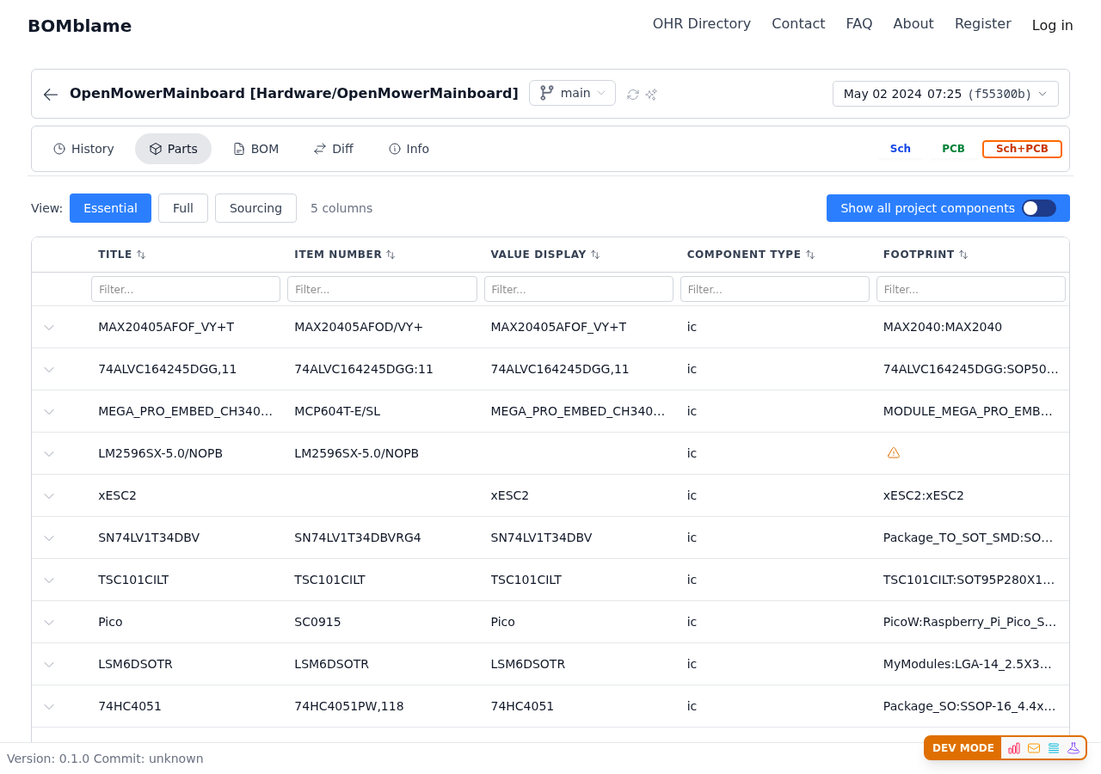1101x774 pixels.
Task: Open the OHR Directory link
Action: (x=701, y=24)
